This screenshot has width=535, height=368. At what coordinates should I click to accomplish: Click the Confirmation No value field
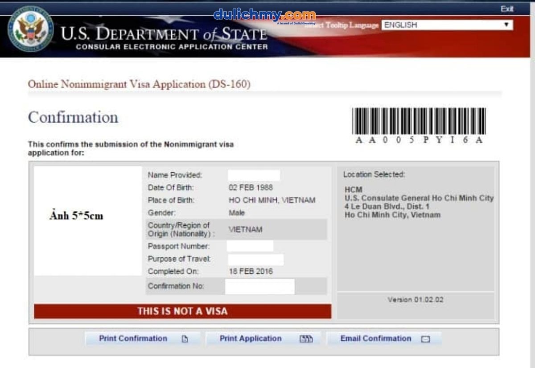pyautogui.click(x=259, y=286)
